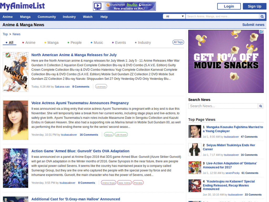Select the Events news filter tab
The width and height of the screenshot is (269, 202).
click(119, 43)
